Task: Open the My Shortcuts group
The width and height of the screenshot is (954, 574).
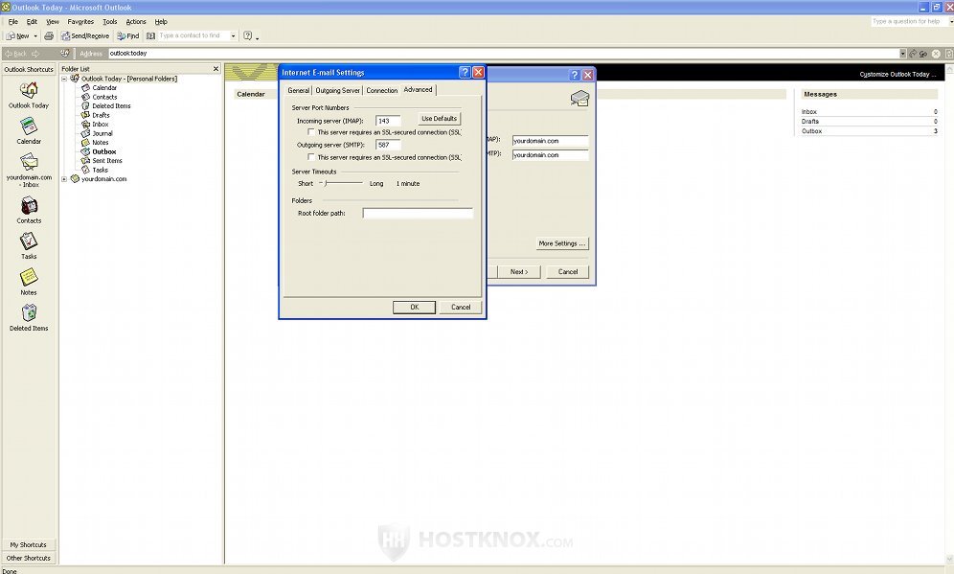Action: (28, 545)
